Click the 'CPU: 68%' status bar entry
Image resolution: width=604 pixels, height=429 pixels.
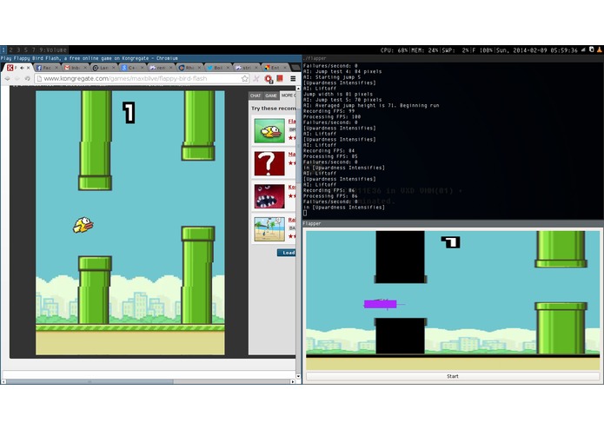click(x=394, y=50)
